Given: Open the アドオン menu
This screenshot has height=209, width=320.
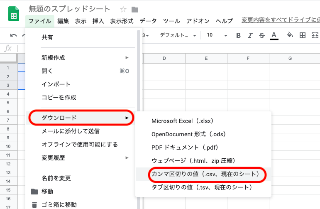Looking at the screenshot, I should [x=198, y=21].
